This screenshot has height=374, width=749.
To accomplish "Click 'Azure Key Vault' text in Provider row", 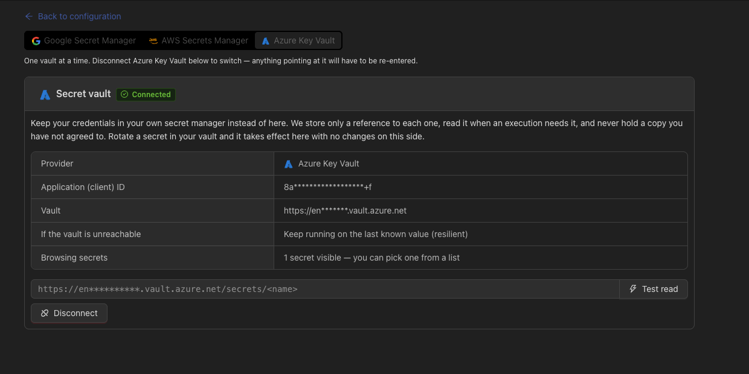I will (329, 163).
